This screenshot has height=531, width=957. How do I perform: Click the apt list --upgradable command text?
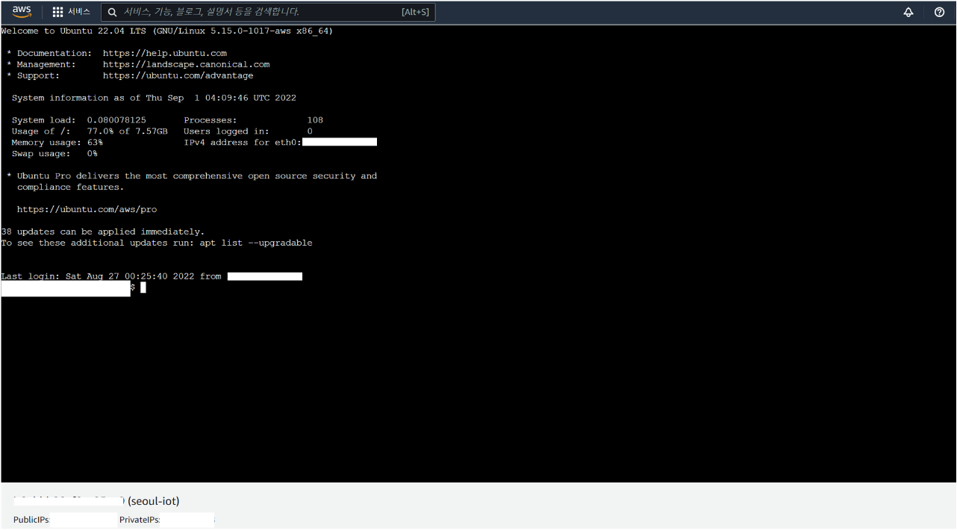256,243
